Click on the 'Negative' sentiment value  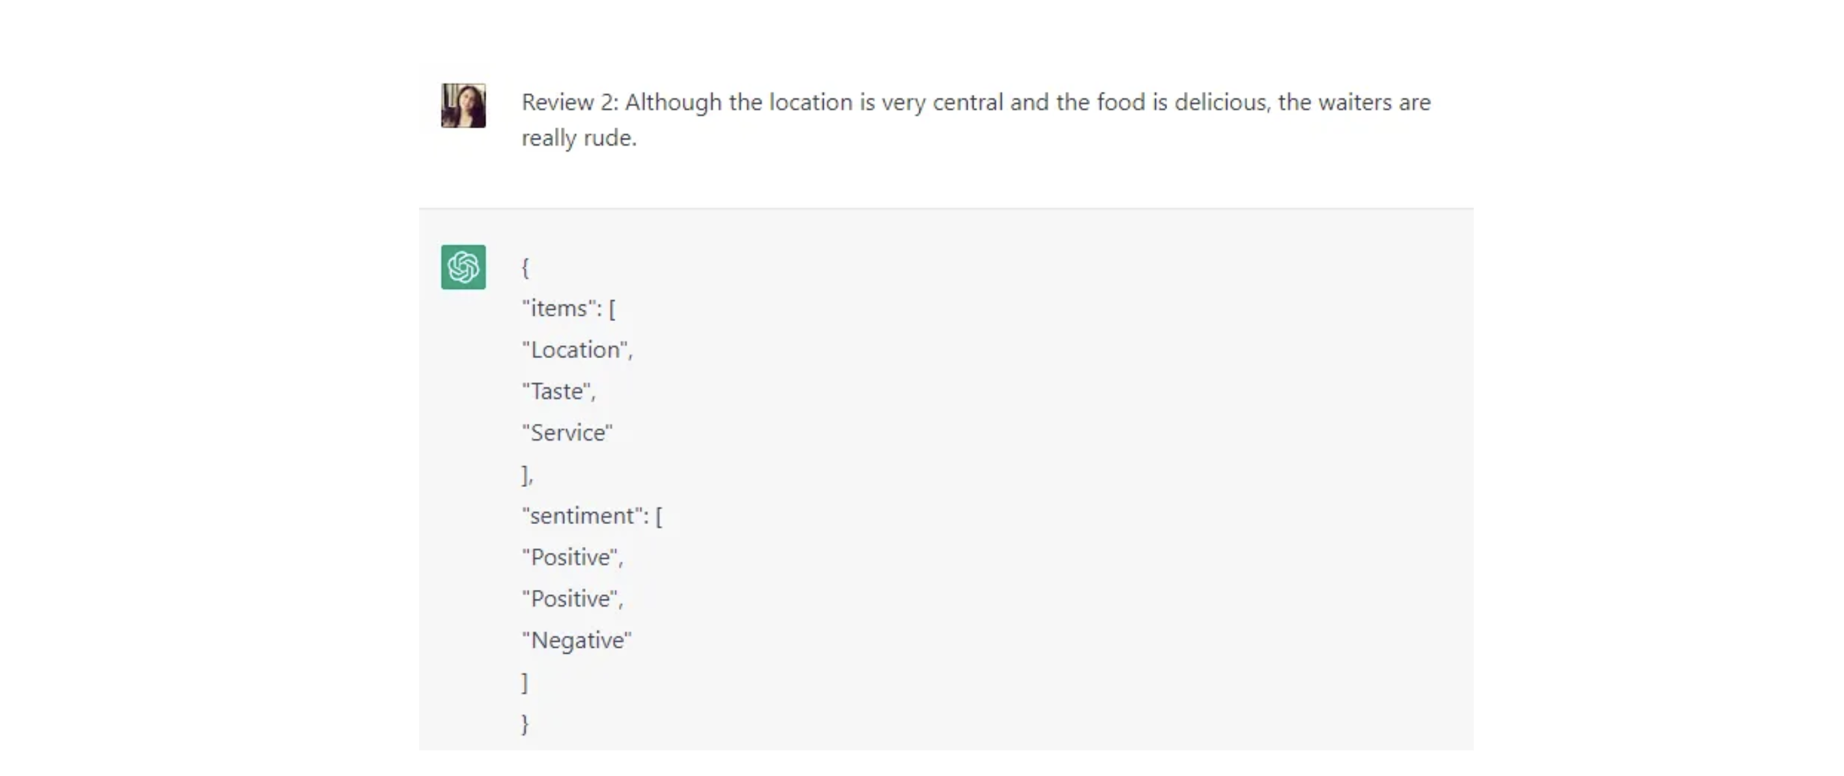(576, 639)
